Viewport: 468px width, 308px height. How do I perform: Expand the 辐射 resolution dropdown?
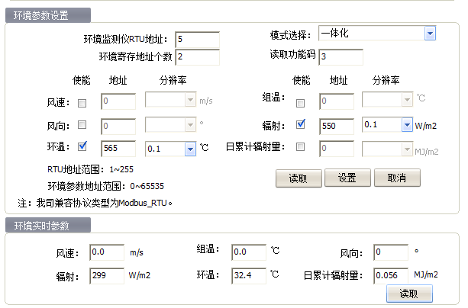(x=407, y=125)
